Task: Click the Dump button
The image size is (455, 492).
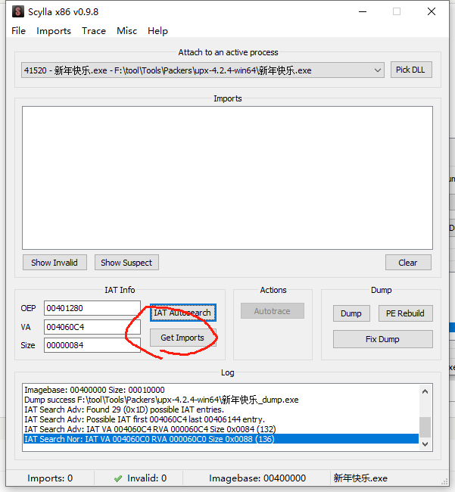Action: point(351,313)
